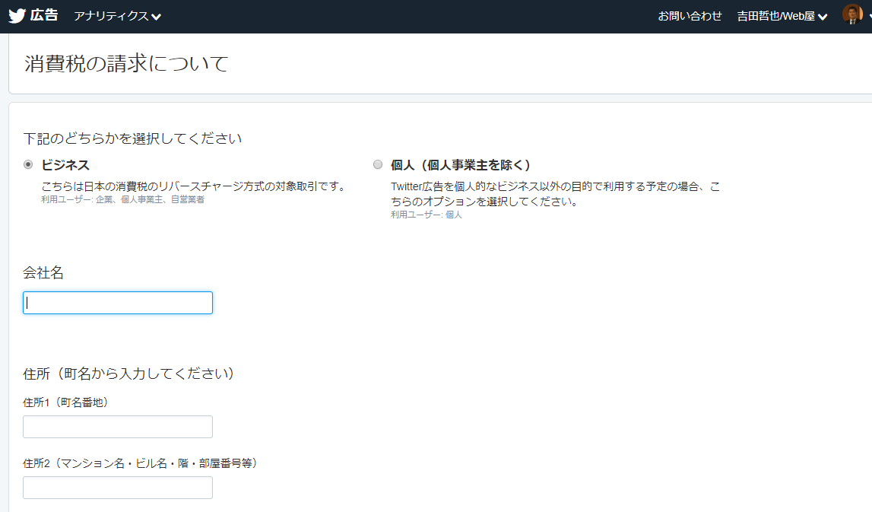Viewport: 872px width, 512px height.
Task: Expand the arrow right of the avatar
Action: point(868,17)
